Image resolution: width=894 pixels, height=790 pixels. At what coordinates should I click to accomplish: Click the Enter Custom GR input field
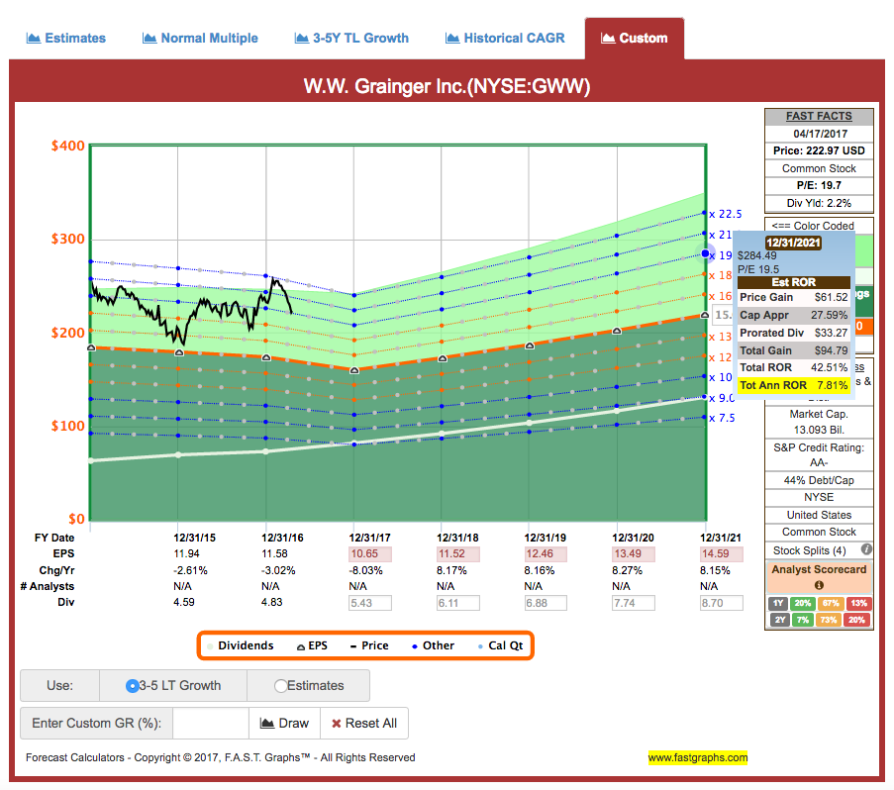pyautogui.click(x=211, y=723)
